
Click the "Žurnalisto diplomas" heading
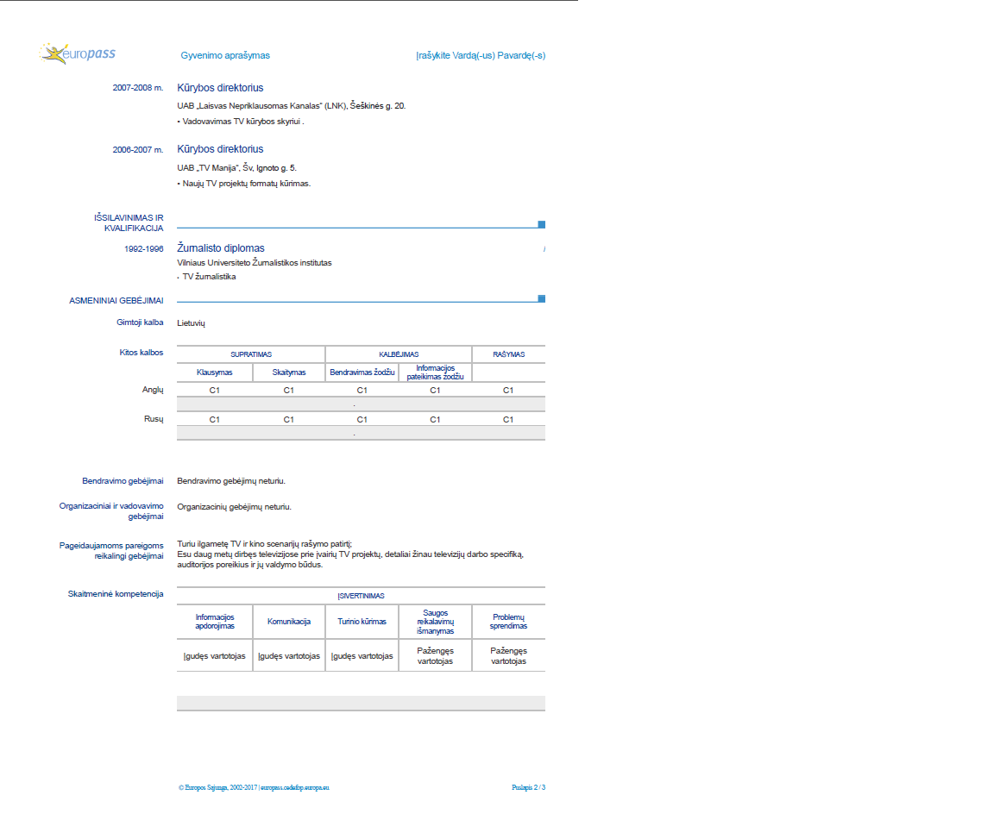pos(221,248)
